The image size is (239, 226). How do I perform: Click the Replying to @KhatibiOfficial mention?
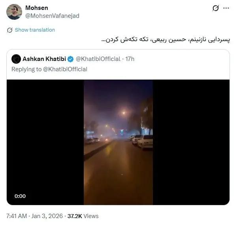[x=65, y=69]
